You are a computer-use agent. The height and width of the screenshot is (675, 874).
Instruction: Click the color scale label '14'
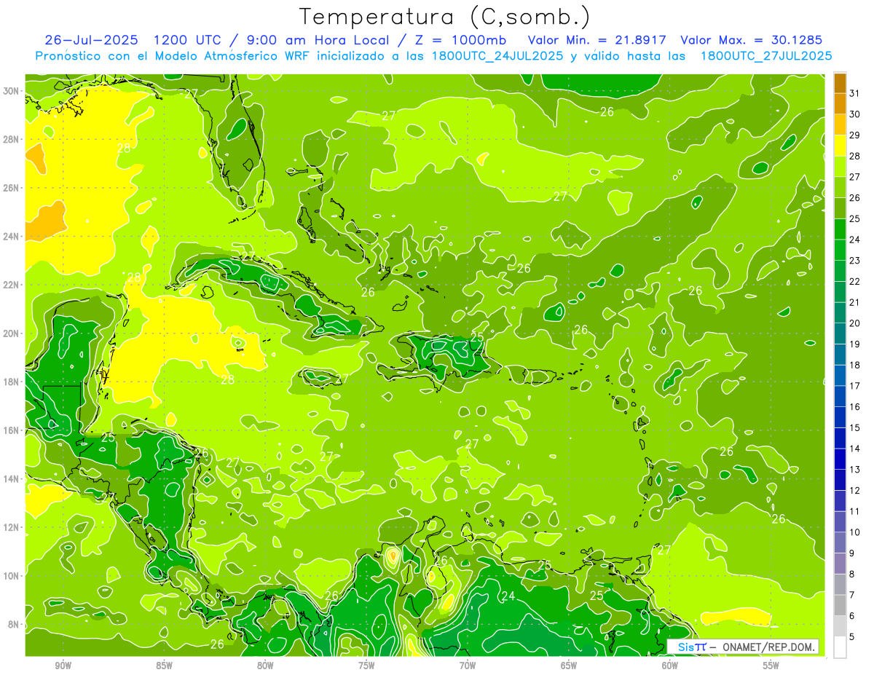[x=855, y=449]
